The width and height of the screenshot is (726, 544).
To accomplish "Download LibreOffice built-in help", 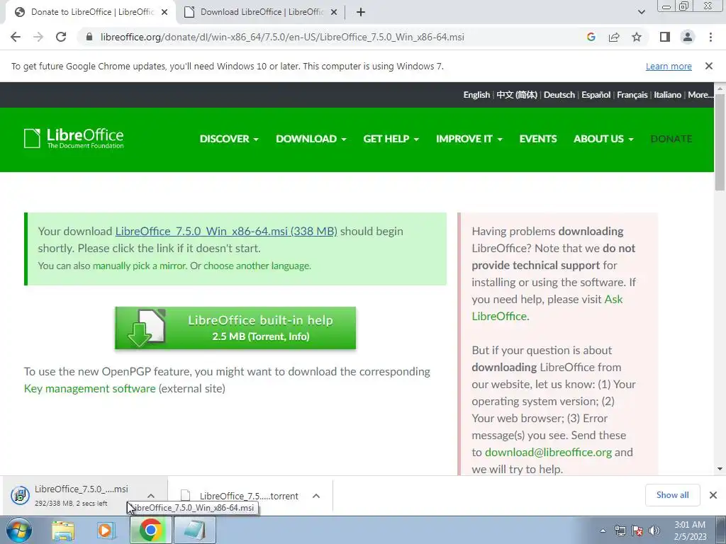I will coord(235,328).
